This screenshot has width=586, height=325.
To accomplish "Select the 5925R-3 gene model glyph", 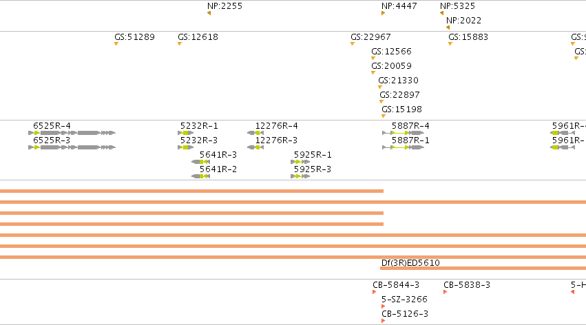I will point(300,176).
